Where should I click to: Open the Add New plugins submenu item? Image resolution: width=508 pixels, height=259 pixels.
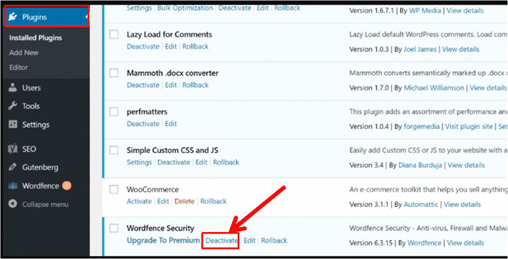pyautogui.click(x=24, y=52)
